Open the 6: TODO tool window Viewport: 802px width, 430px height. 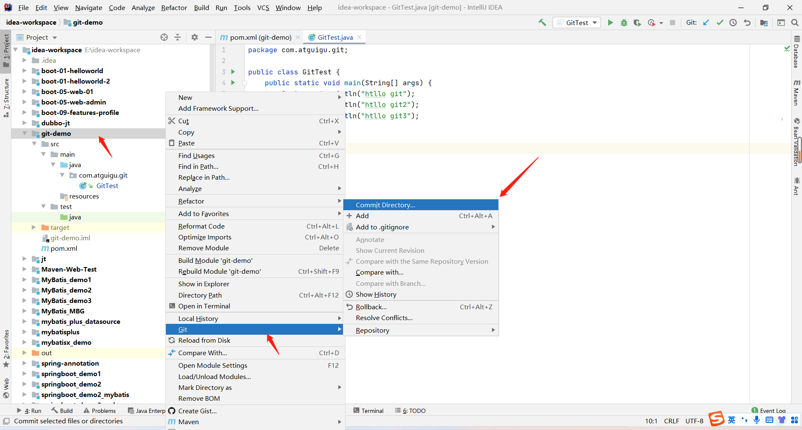pos(410,411)
